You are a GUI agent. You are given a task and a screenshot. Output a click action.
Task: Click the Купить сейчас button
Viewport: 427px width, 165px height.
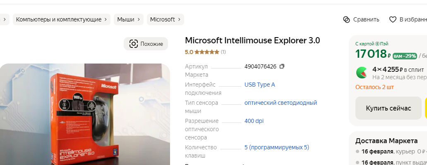pyautogui.click(x=389, y=108)
